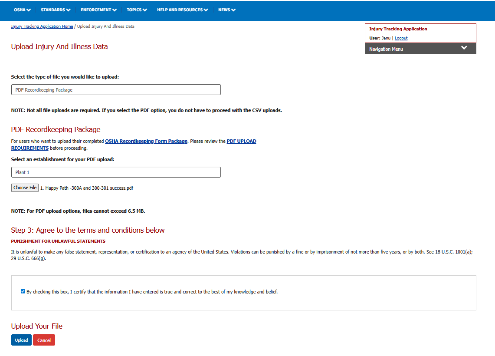Cancel the file upload
The height and width of the screenshot is (356, 495).
coord(44,340)
